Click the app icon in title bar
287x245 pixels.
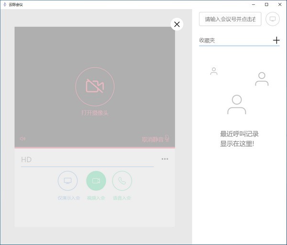tap(4, 4)
